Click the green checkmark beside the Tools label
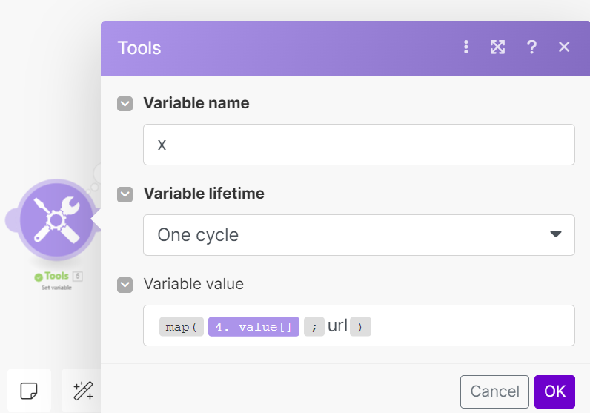Screen dimensions: 590x413 tap(39, 277)
